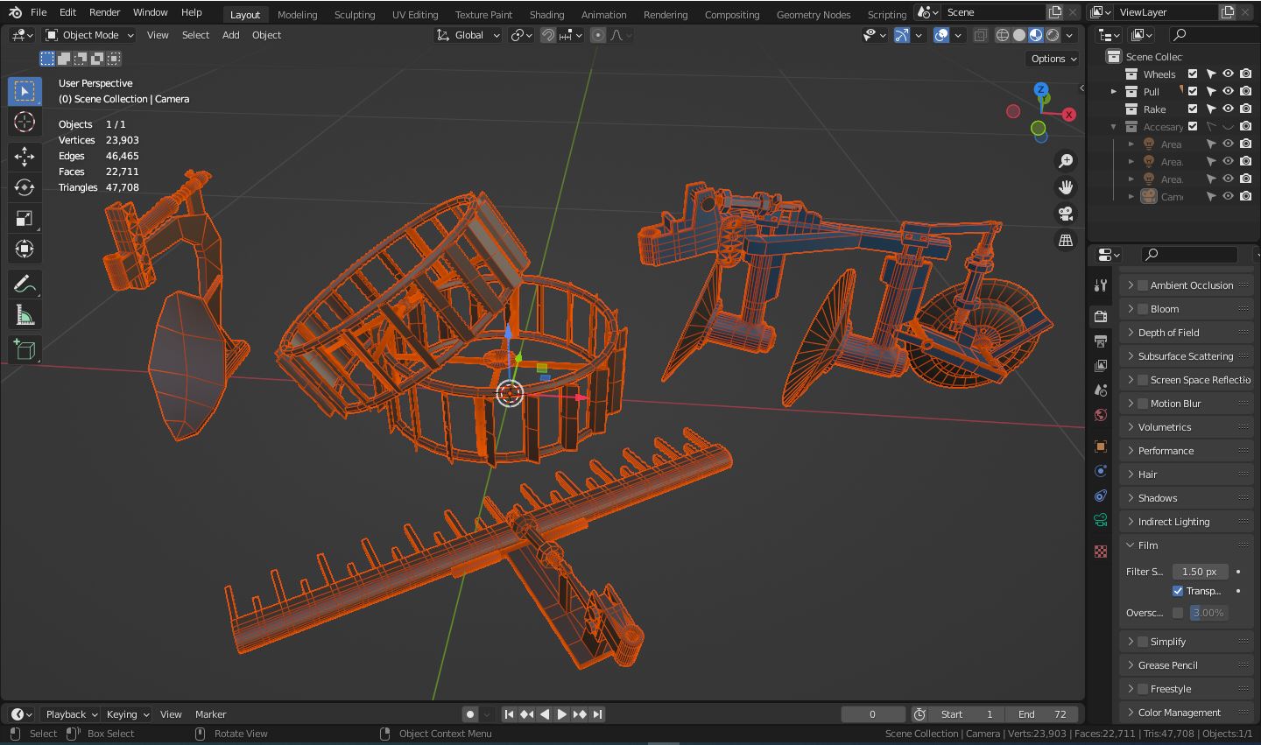Switch perspective/orthographic grid icon
Screen dimensions: 1261x745
click(1066, 240)
